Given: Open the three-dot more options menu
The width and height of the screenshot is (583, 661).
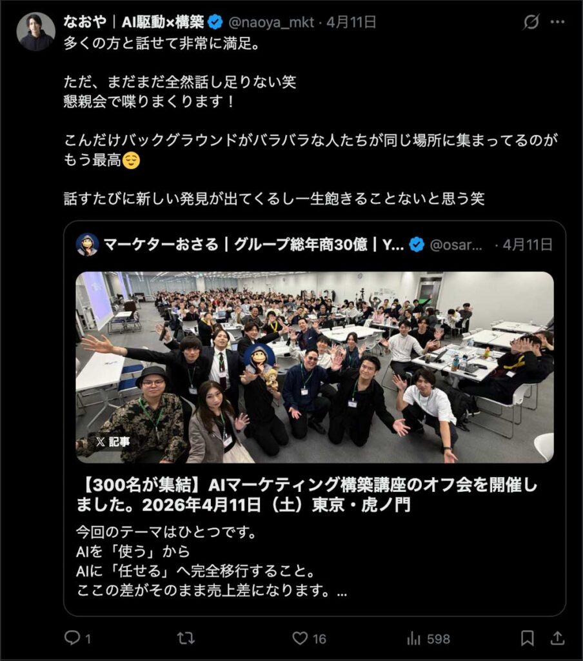Looking at the screenshot, I should click(557, 22).
